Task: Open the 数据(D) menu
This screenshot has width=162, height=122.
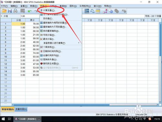Action: click(x=34, y=6)
